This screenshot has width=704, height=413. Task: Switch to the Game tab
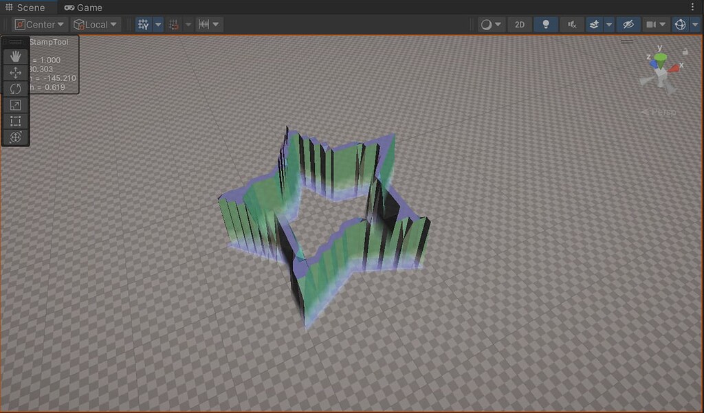(x=83, y=7)
